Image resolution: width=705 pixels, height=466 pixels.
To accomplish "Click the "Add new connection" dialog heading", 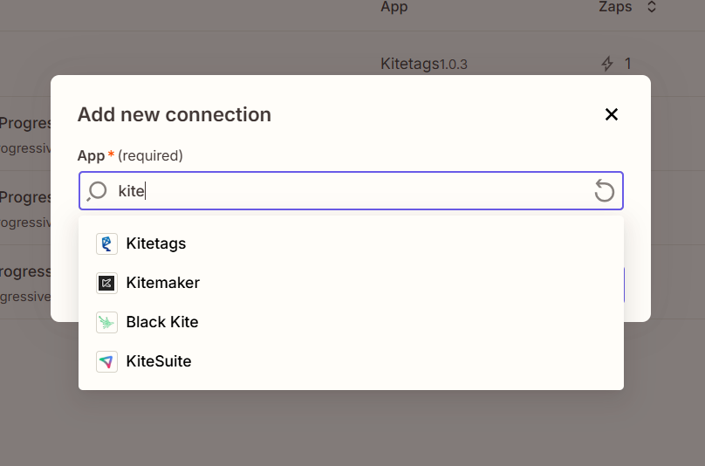I will pyautogui.click(x=175, y=114).
